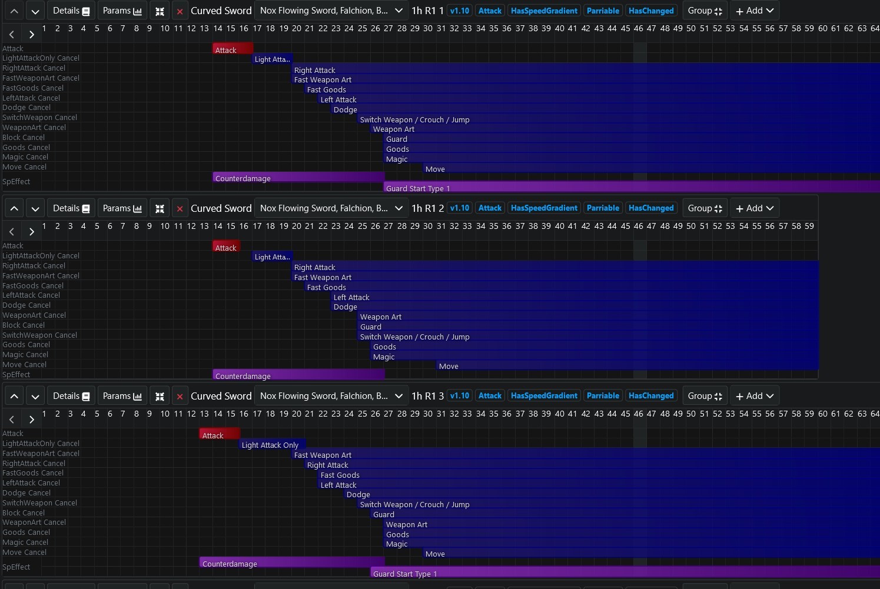Open the Group menu for 1h R1 1
This screenshot has height=589, width=880.
(x=705, y=11)
